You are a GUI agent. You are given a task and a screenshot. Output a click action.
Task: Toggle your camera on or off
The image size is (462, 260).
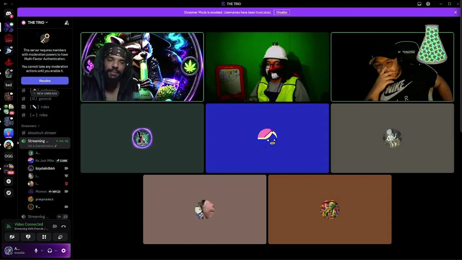click(x=12, y=237)
